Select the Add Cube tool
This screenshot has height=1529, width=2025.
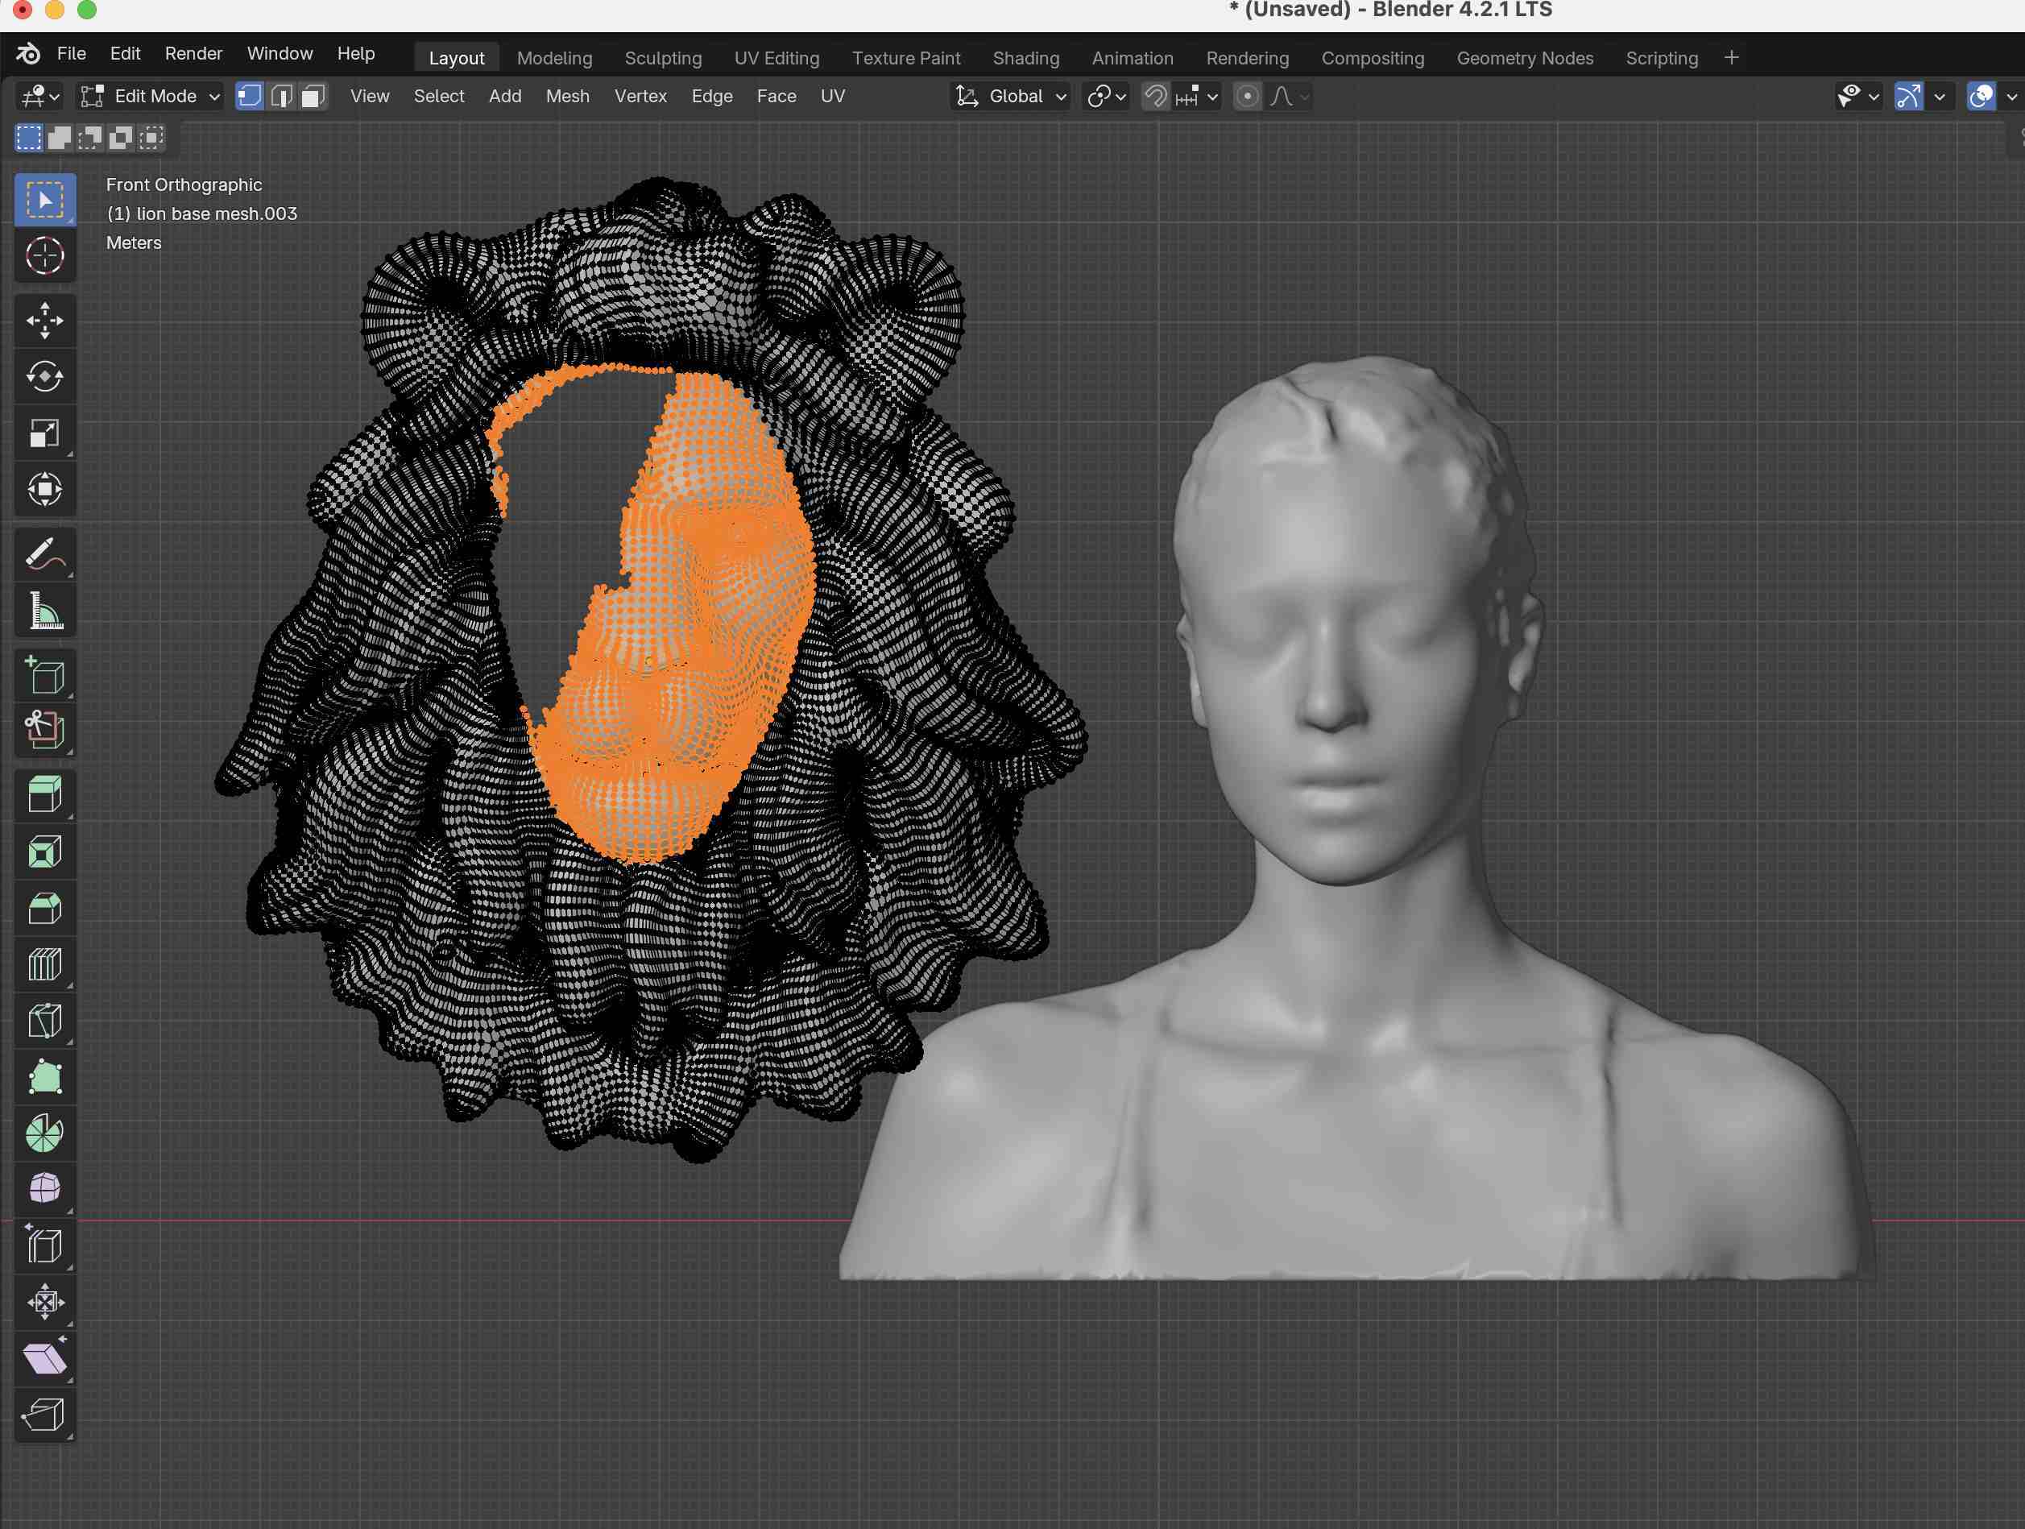click(x=45, y=675)
